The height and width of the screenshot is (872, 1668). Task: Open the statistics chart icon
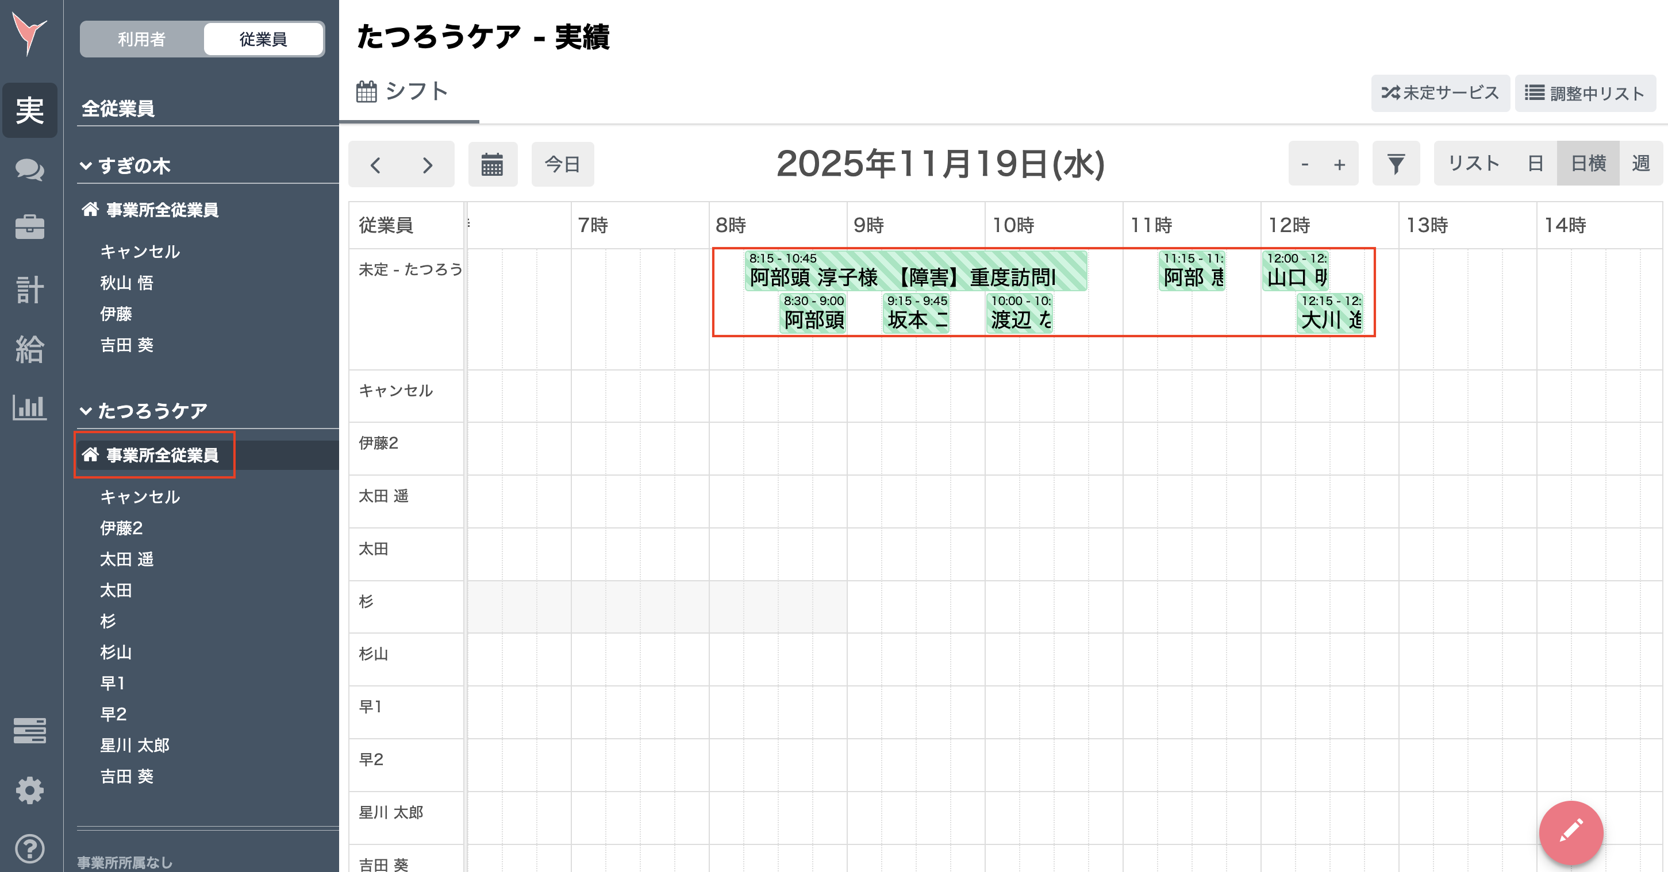(30, 408)
